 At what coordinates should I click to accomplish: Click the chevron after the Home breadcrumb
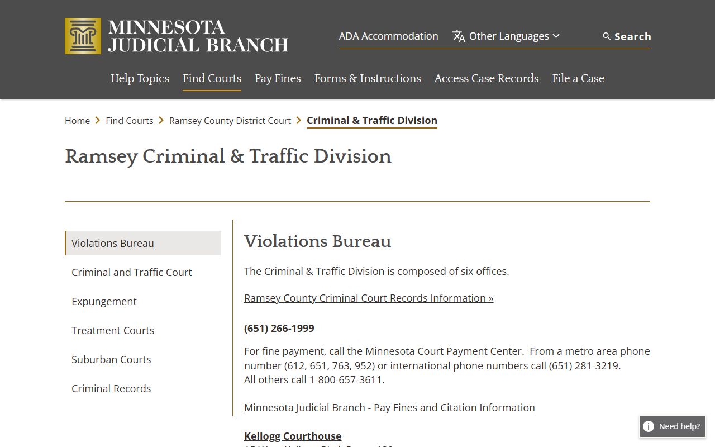tap(98, 121)
